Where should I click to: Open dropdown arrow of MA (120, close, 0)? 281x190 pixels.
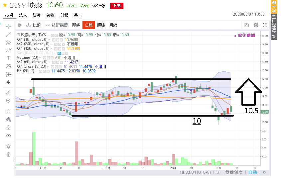pyautogui.click(x=51, y=48)
